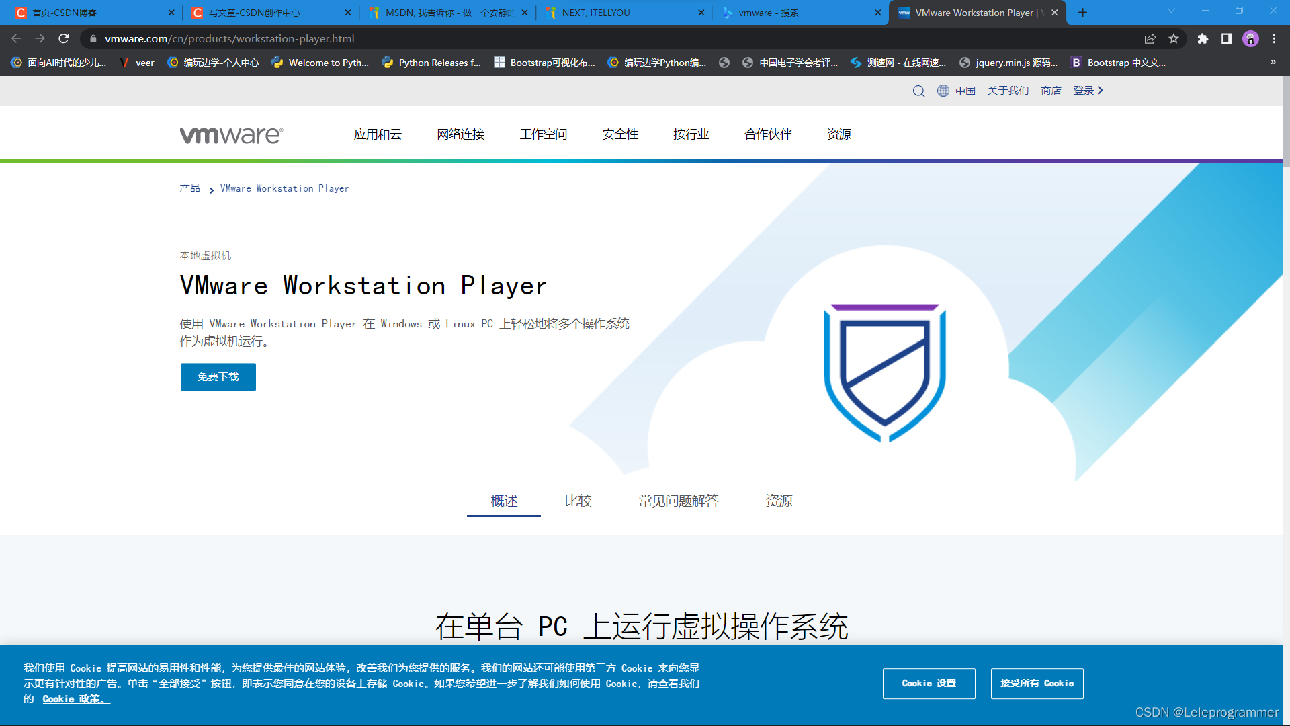Image resolution: width=1290 pixels, height=726 pixels.
Task: Accept all cookies via 接受所有 Cookie
Action: pos(1037,684)
